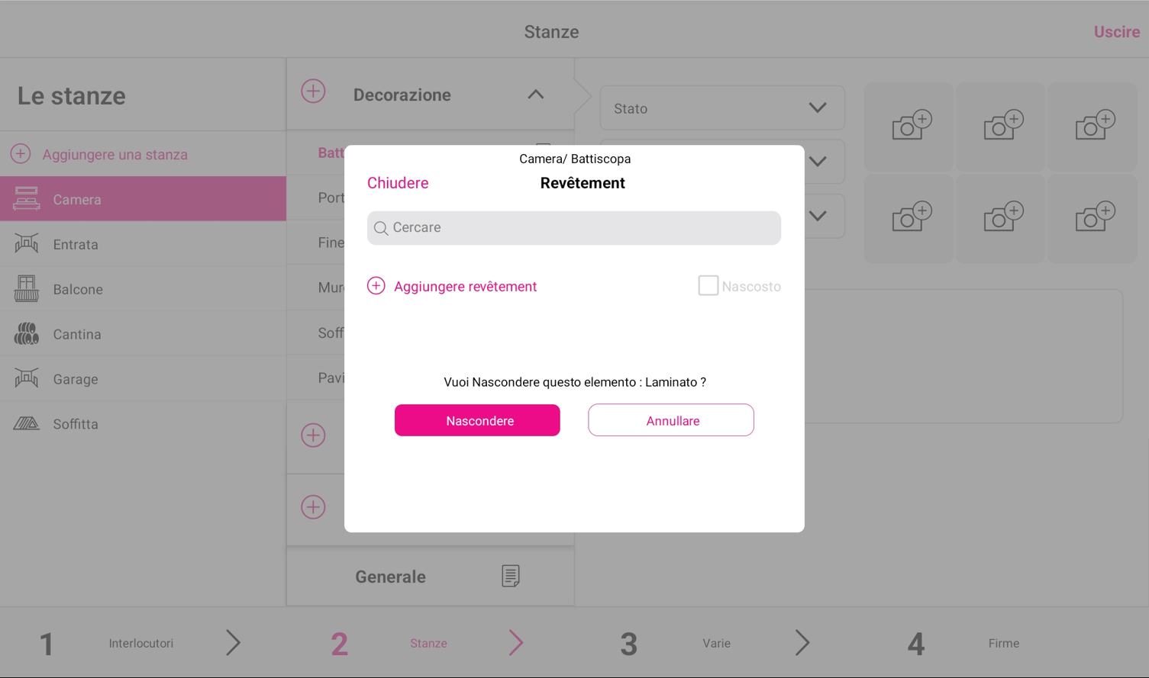Click the Annullare button

pos(671,420)
